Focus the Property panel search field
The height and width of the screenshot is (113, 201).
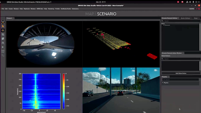pos(180,80)
